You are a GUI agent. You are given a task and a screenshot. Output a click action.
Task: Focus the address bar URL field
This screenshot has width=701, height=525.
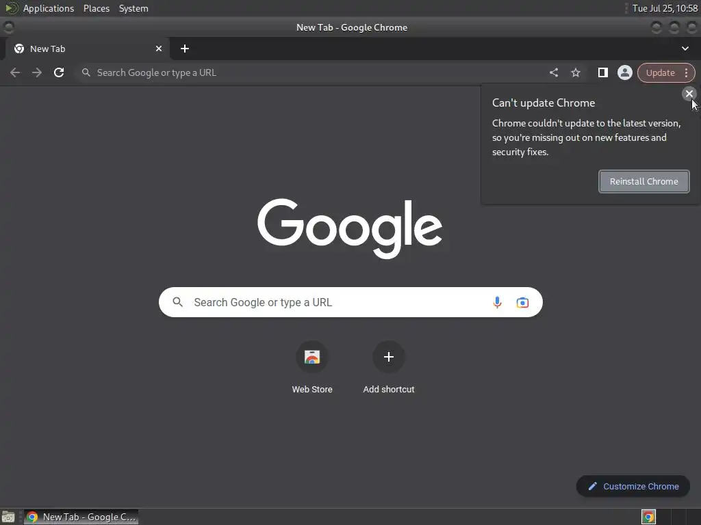313,72
